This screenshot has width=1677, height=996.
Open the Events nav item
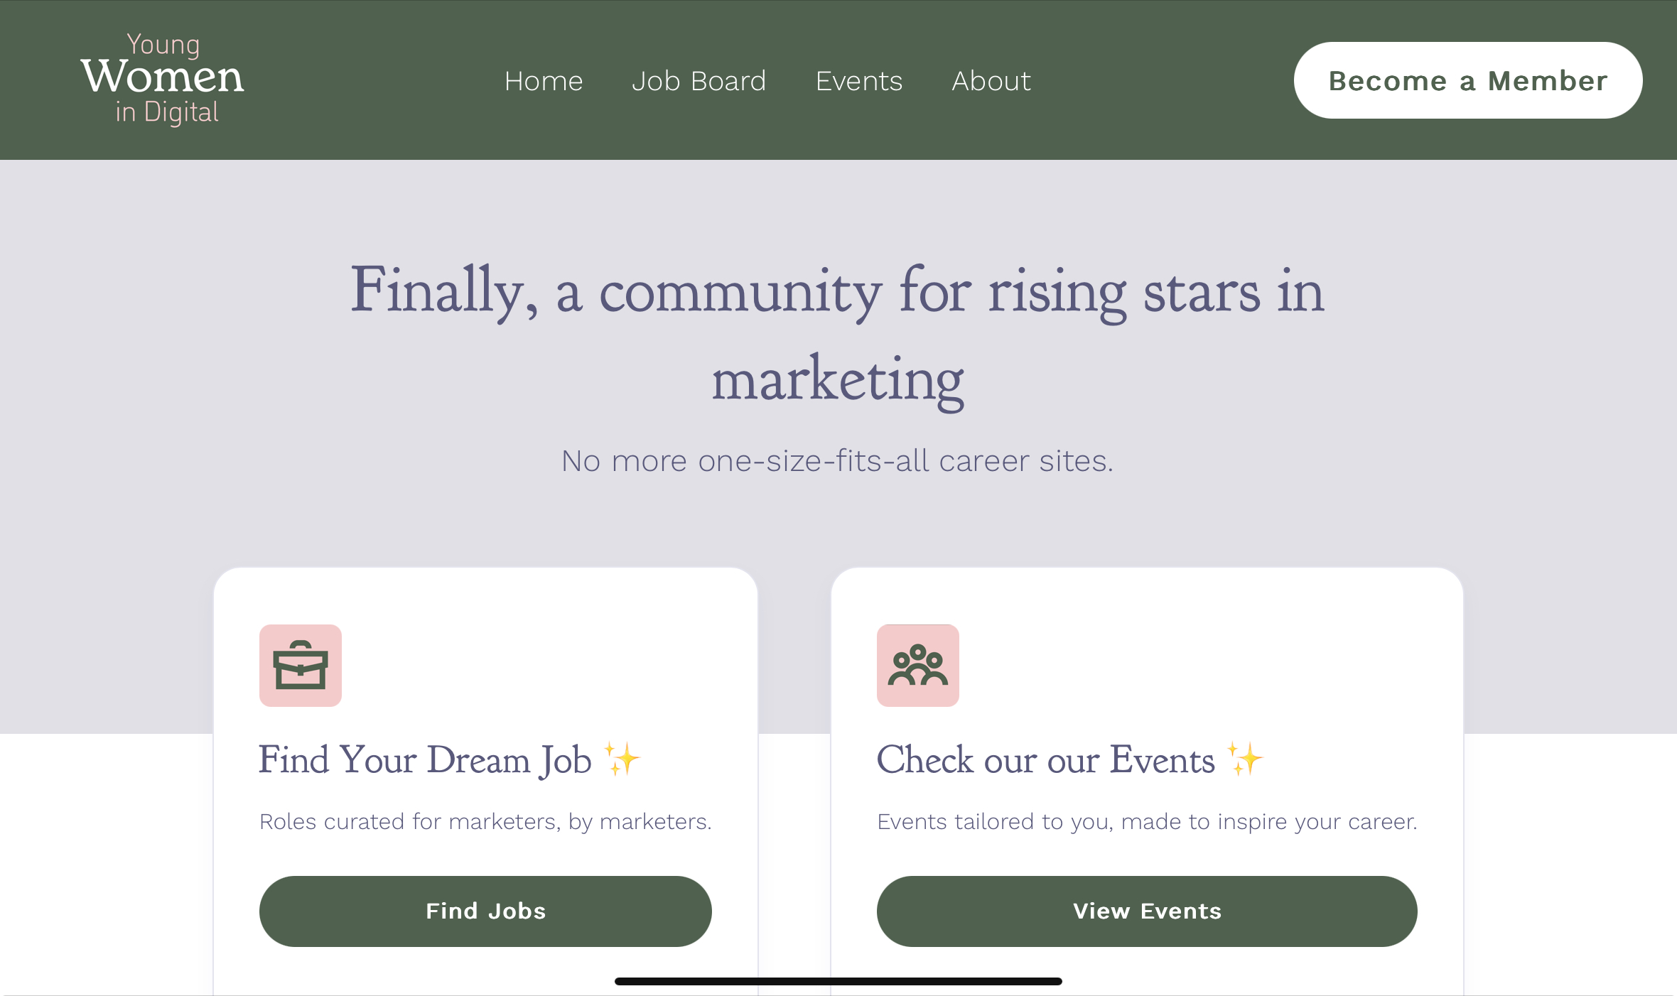point(859,81)
